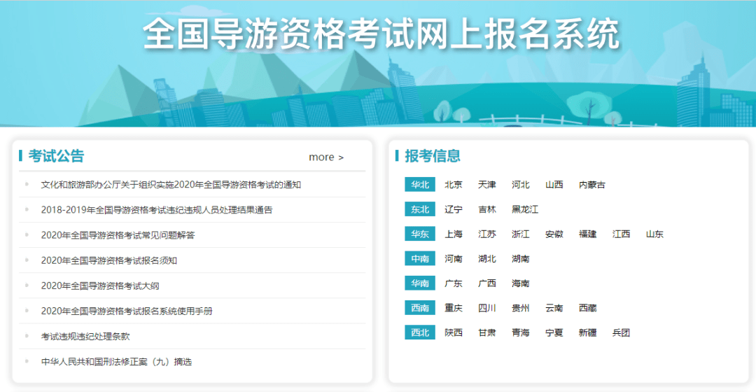Open 2020年全国导游资格考试大纲
756x392 pixels.
coord(100,286)
